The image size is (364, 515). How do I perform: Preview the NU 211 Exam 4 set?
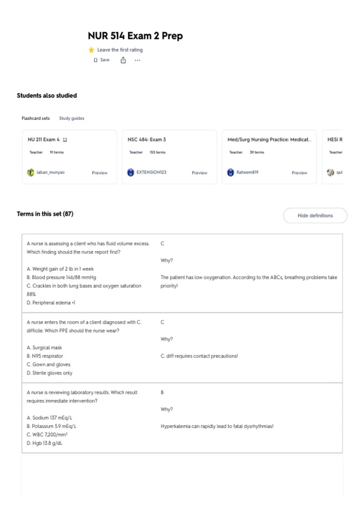99,173
